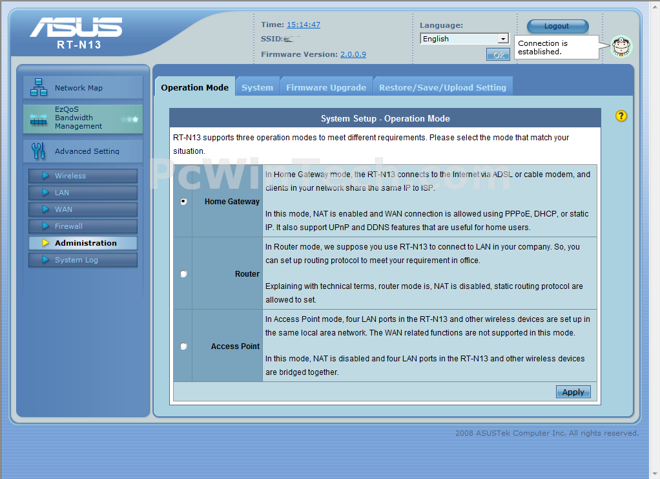Click the ASUSTek copyright footer text
660x479 pixels.
[x=547, y=432]
